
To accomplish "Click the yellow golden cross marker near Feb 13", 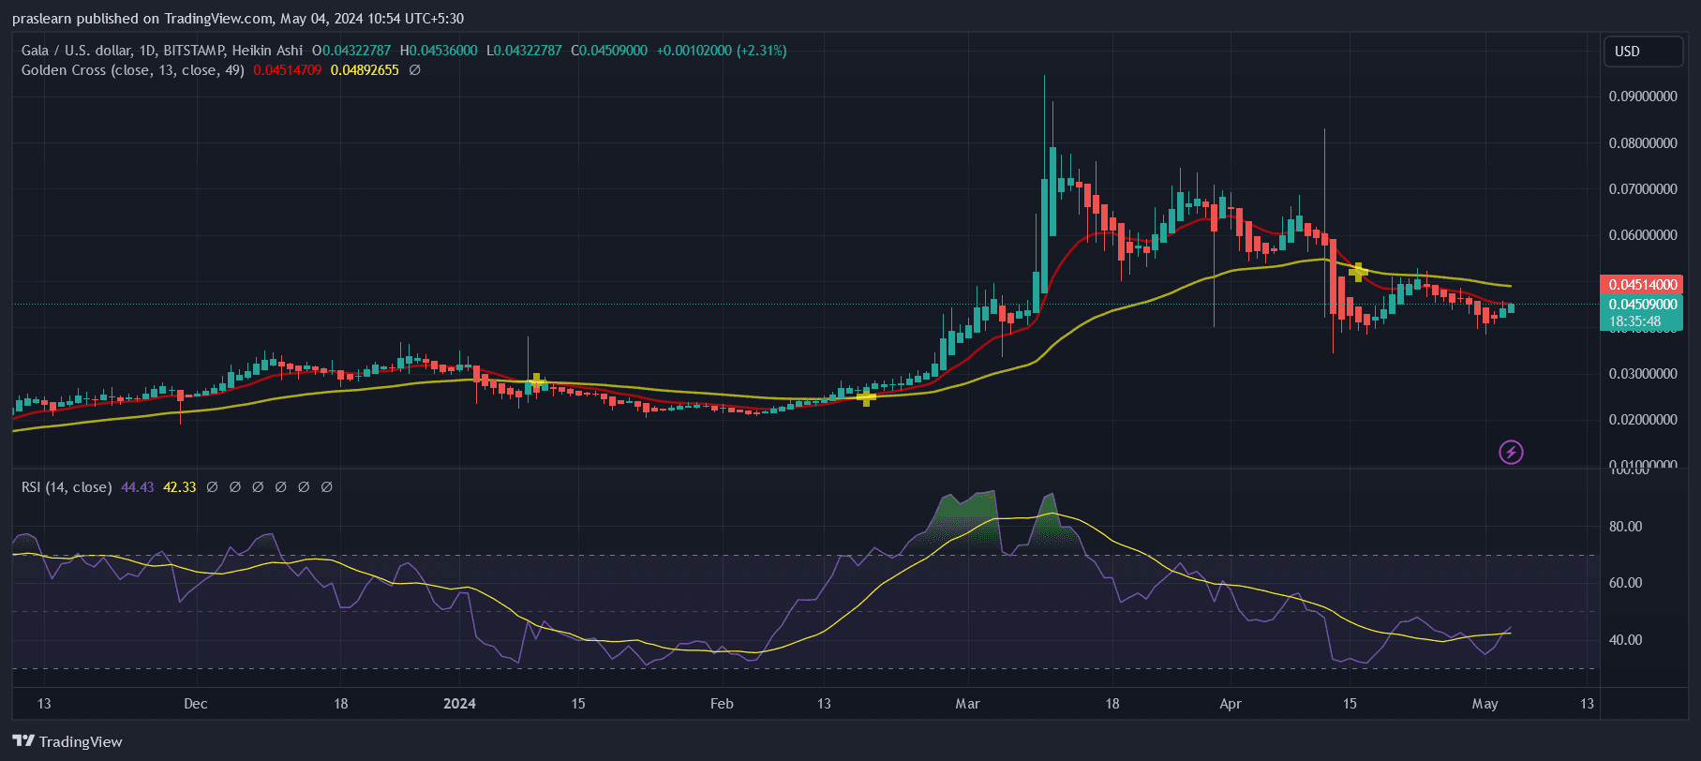I will 867,398.
